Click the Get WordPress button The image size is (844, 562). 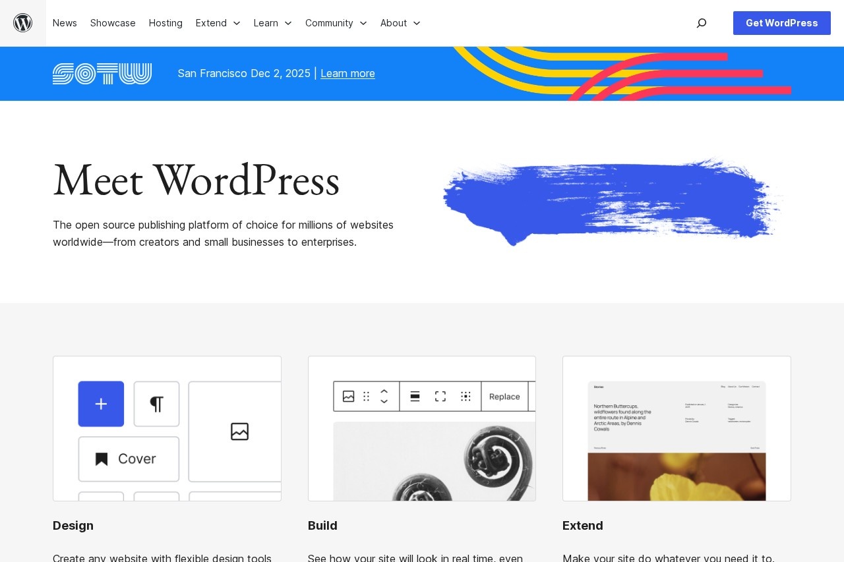click(782, 23)
